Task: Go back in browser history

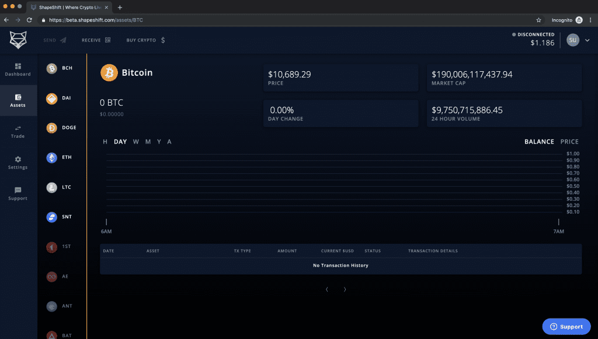Action: click(6, 20)
